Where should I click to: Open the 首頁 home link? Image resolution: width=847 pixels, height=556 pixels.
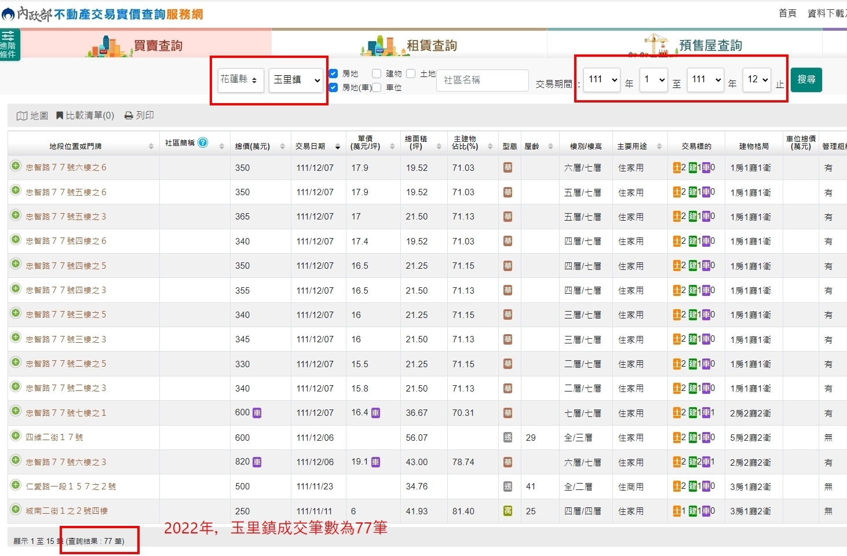pos(787,13)
